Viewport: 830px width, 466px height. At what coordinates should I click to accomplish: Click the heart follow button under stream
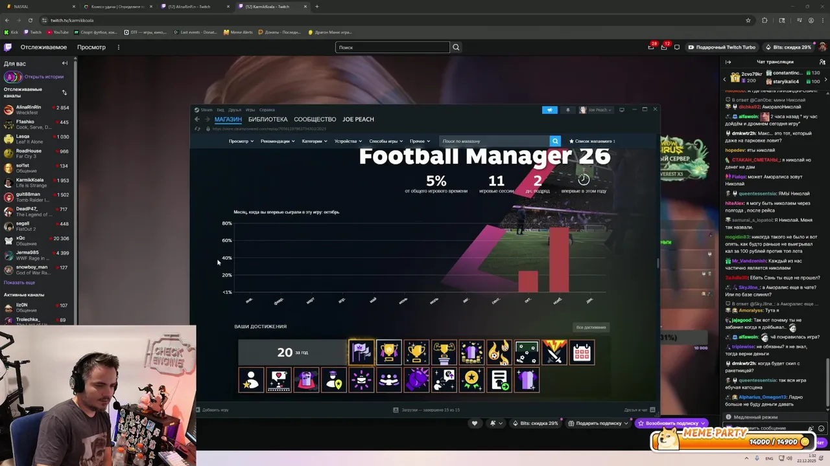475,423
